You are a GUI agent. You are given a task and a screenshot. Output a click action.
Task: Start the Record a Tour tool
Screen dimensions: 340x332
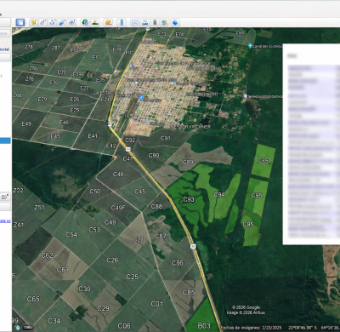[72, 22]
